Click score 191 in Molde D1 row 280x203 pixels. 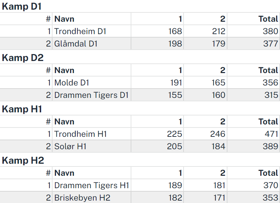[176, 83]
